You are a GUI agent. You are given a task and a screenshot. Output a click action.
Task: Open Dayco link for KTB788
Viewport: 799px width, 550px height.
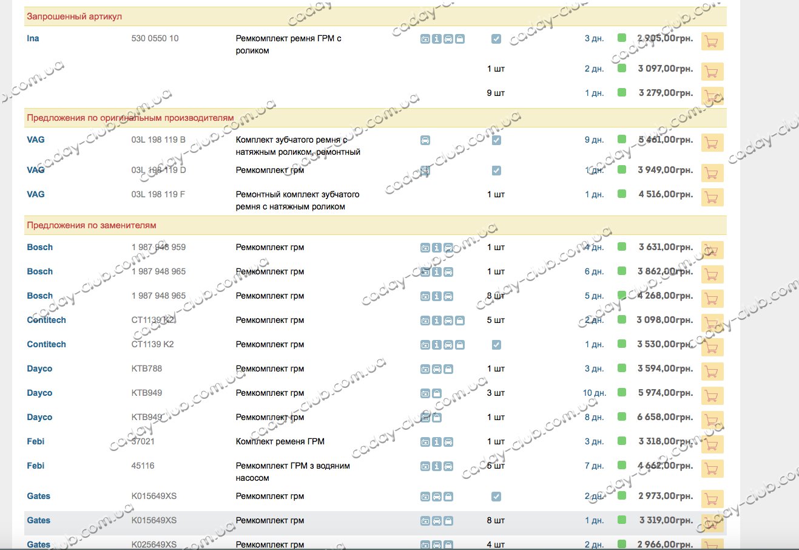(39, 368)
